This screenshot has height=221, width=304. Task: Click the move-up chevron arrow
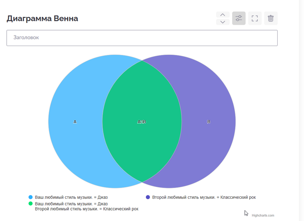(x=223, y=15)
